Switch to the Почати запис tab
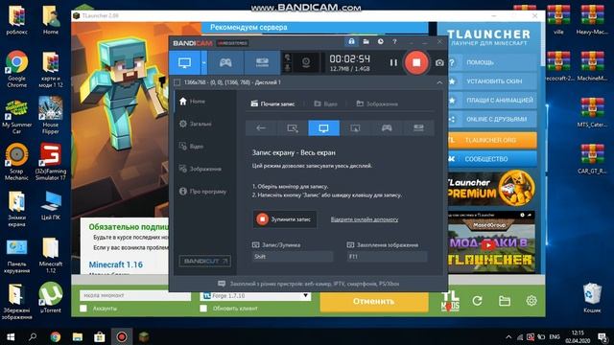This screenshot has width=614, height=345. pos(272,103)
